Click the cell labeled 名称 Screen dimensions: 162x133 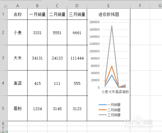(x=18, y=14)
